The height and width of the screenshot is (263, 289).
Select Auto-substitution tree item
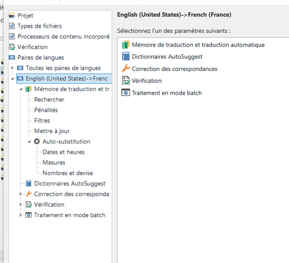(x=66, y=142)
